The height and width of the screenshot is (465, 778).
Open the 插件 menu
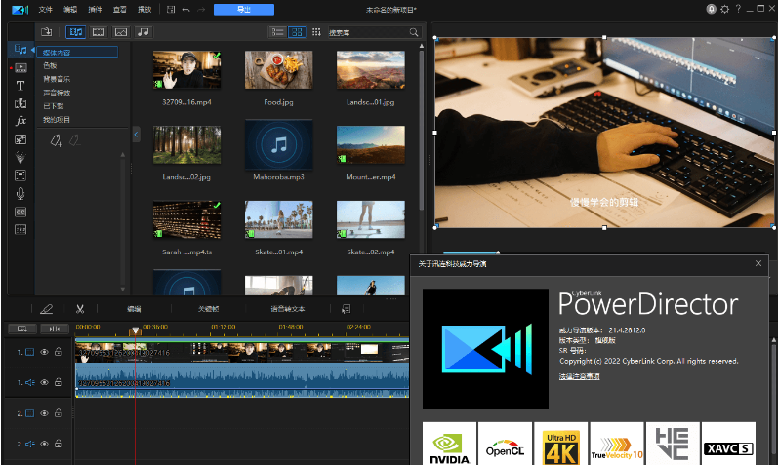(x=95, y=9)
